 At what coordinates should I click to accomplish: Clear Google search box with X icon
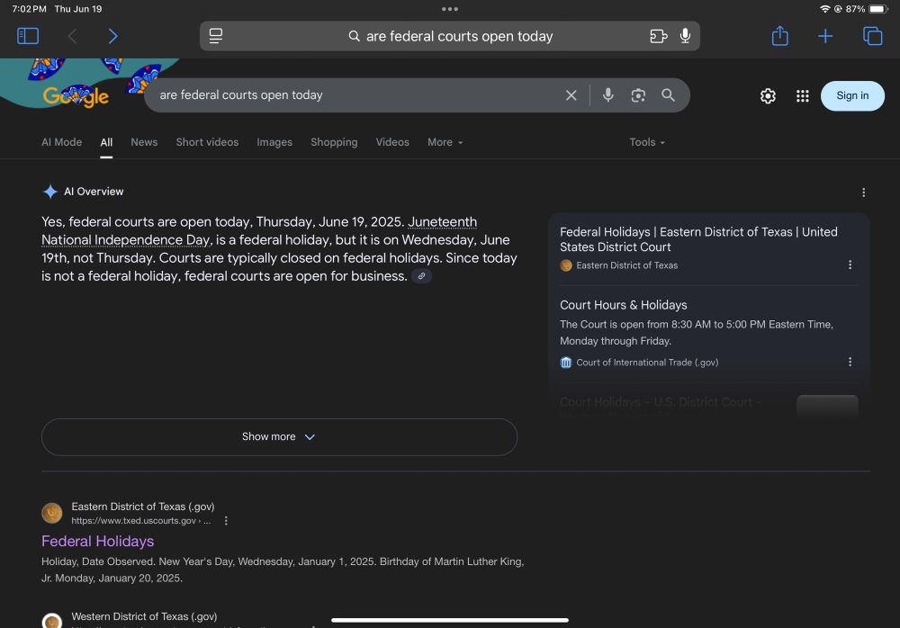tap(571, 95)
